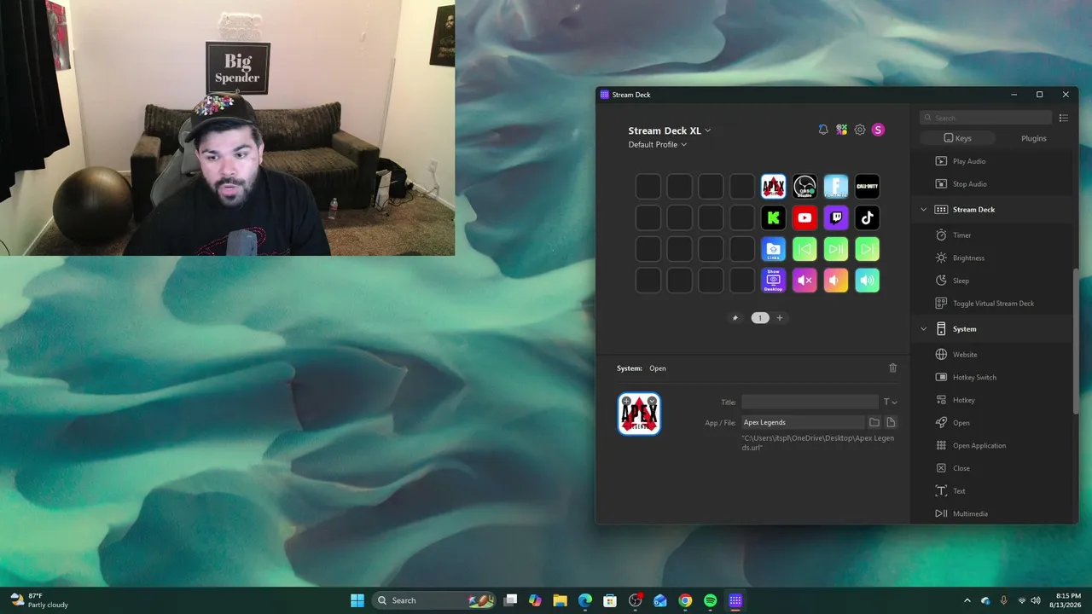This screenshot has width=1092, height=614.
Task: Browse for file in App / File
Action: click(891, 422)
